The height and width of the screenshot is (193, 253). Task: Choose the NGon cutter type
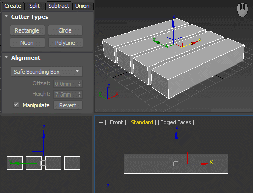coord(27,43)
